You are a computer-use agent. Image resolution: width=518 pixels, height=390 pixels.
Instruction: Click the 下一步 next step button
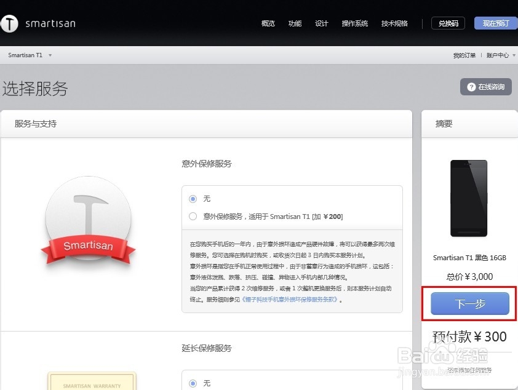tap(469, 303)
